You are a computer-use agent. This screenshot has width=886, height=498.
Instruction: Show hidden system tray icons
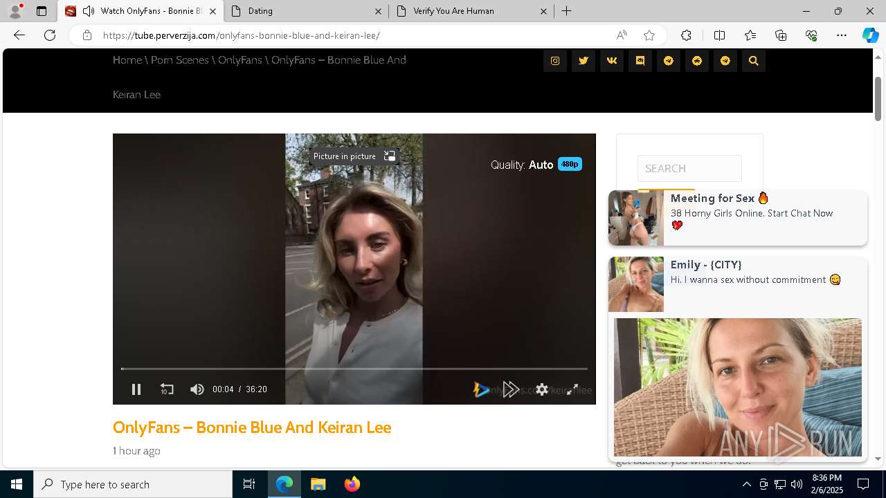point(746,484)
